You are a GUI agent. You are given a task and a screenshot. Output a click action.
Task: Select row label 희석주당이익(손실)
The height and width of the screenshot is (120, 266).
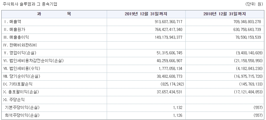[x=22, y=115]
